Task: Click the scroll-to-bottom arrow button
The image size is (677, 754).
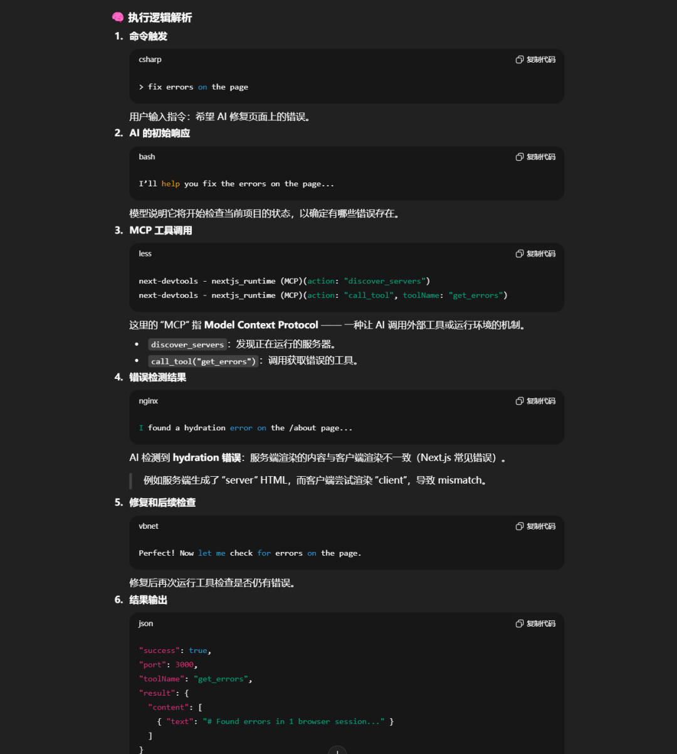Action: tap(337, 750)
